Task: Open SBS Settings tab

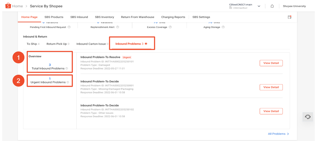Action: [x=201, y=17]
